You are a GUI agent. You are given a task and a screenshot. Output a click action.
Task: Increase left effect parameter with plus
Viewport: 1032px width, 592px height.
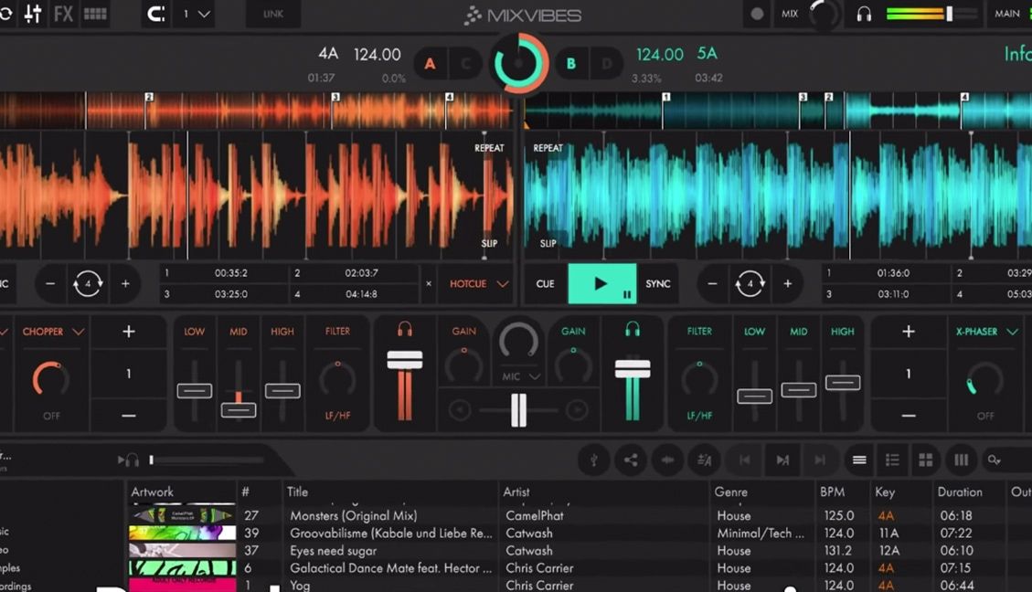tap(128, 332)
